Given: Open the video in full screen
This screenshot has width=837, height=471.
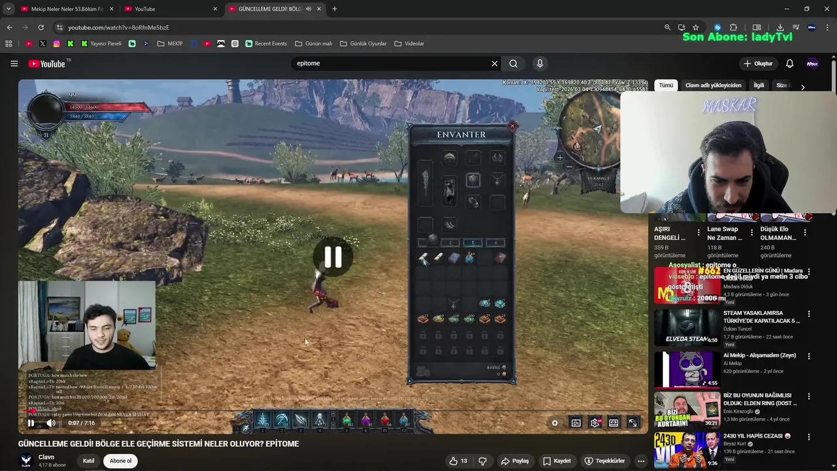Looking at the screenshot, I should point(633,423).
